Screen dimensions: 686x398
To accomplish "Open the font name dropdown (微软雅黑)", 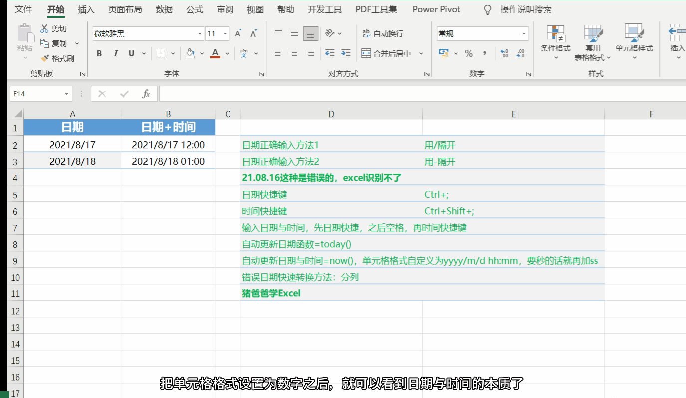I will pos(200,34).
